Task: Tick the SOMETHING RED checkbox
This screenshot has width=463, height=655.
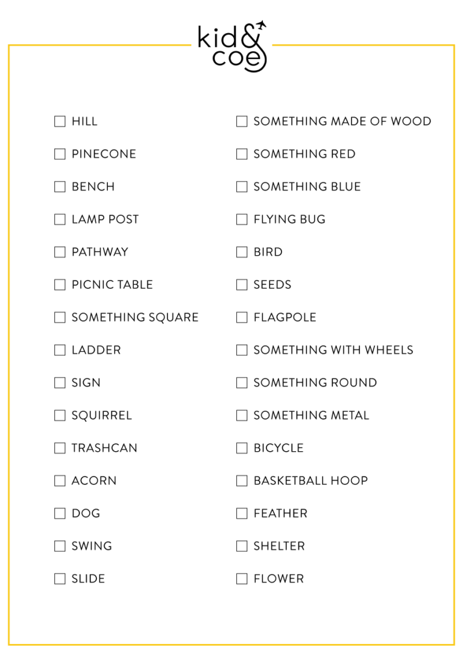Action: coord(242,154)
